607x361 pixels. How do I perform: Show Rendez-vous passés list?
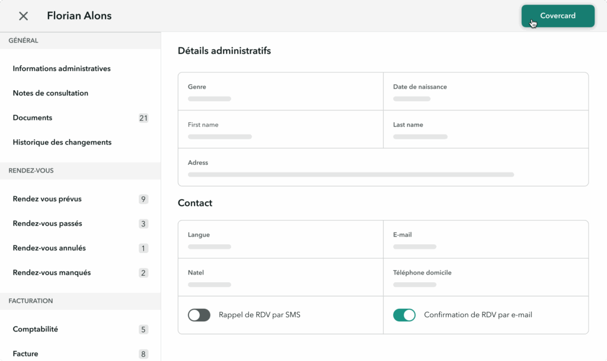[x=47, y=223]
